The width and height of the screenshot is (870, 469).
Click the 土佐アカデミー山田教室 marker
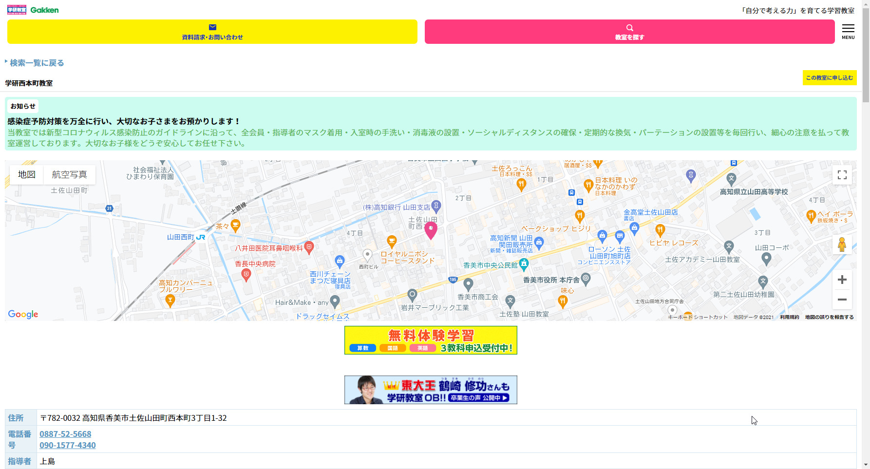729,246
